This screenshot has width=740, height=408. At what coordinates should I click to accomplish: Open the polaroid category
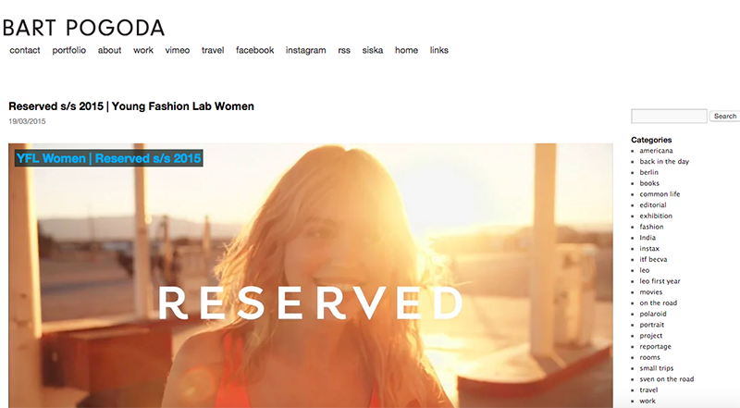[x=653, y=314]
